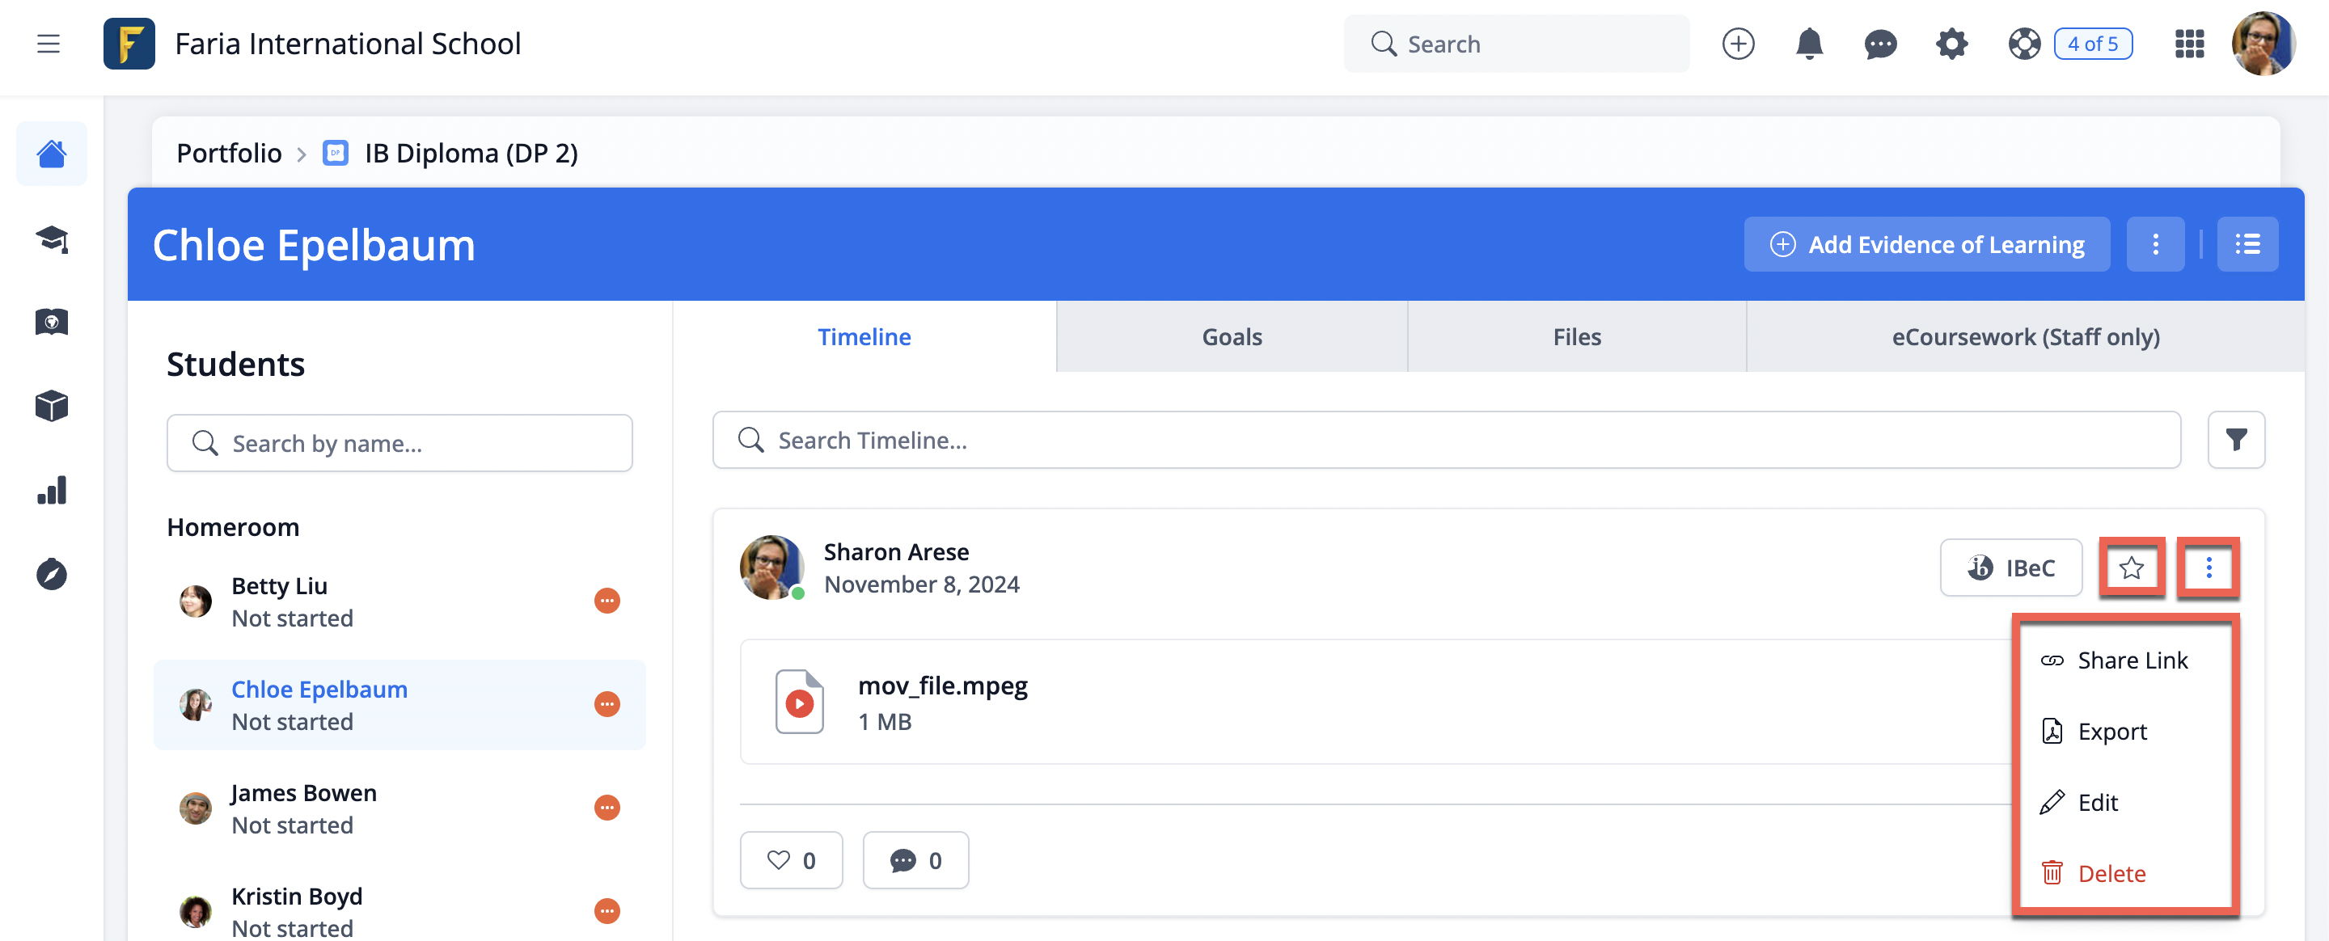Switch to the Goals tab

(x=1232, y=336)
